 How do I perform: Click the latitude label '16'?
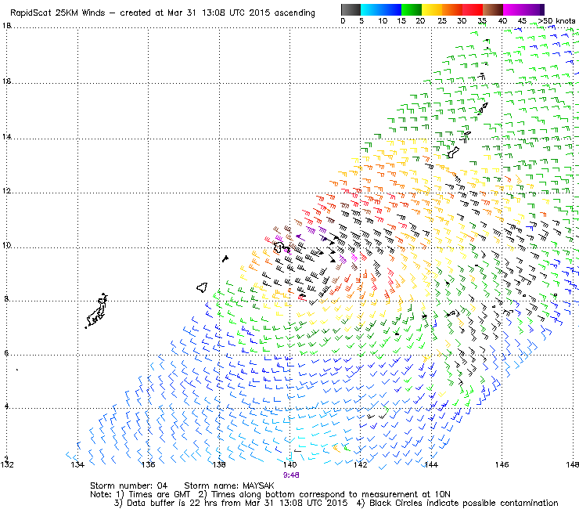tap(6, 81)
